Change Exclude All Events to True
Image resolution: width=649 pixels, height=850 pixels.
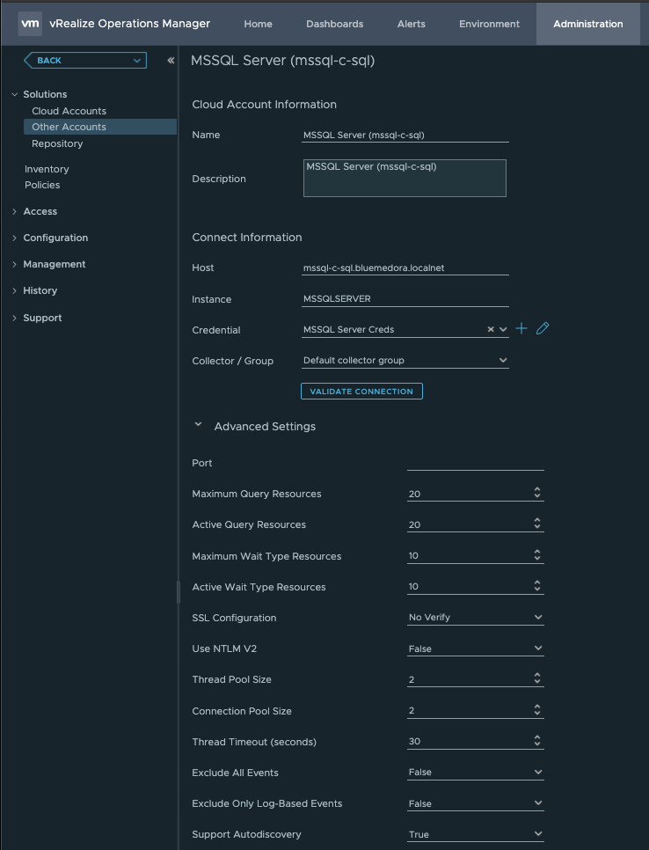click(475, 772)
